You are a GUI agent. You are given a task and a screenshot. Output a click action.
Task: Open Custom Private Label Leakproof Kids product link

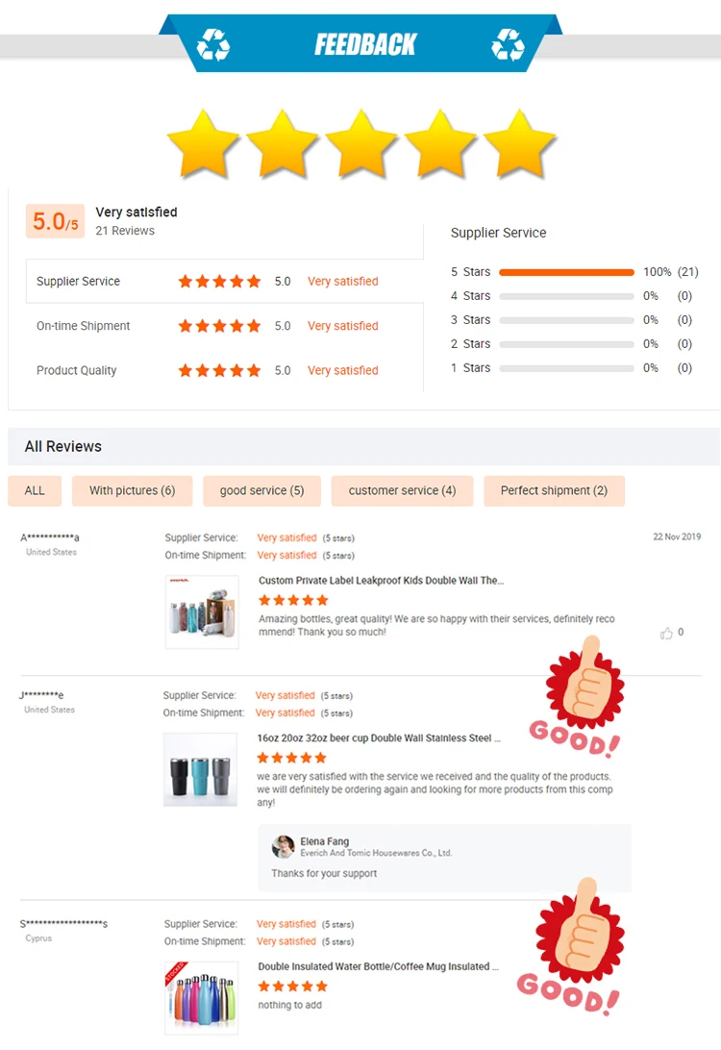(381, 581)
